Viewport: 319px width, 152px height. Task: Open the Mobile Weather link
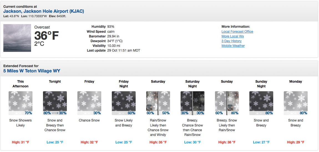(x=233, y=46)
